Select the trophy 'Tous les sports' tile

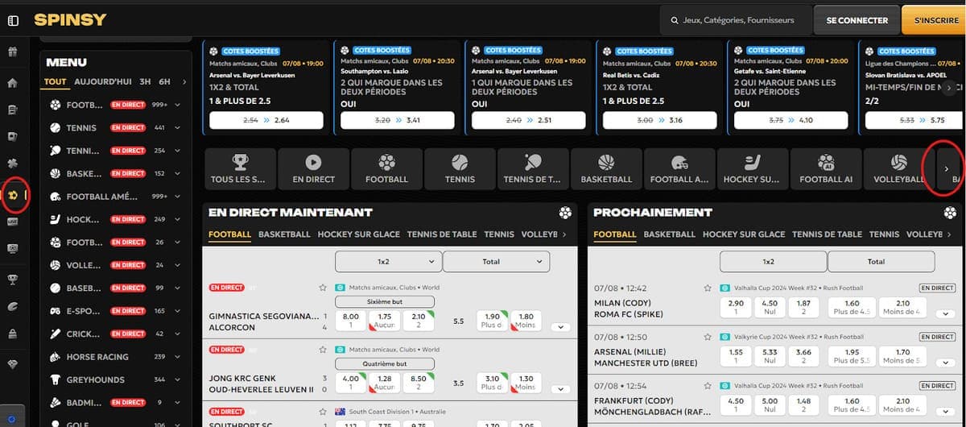coord(240,169)
